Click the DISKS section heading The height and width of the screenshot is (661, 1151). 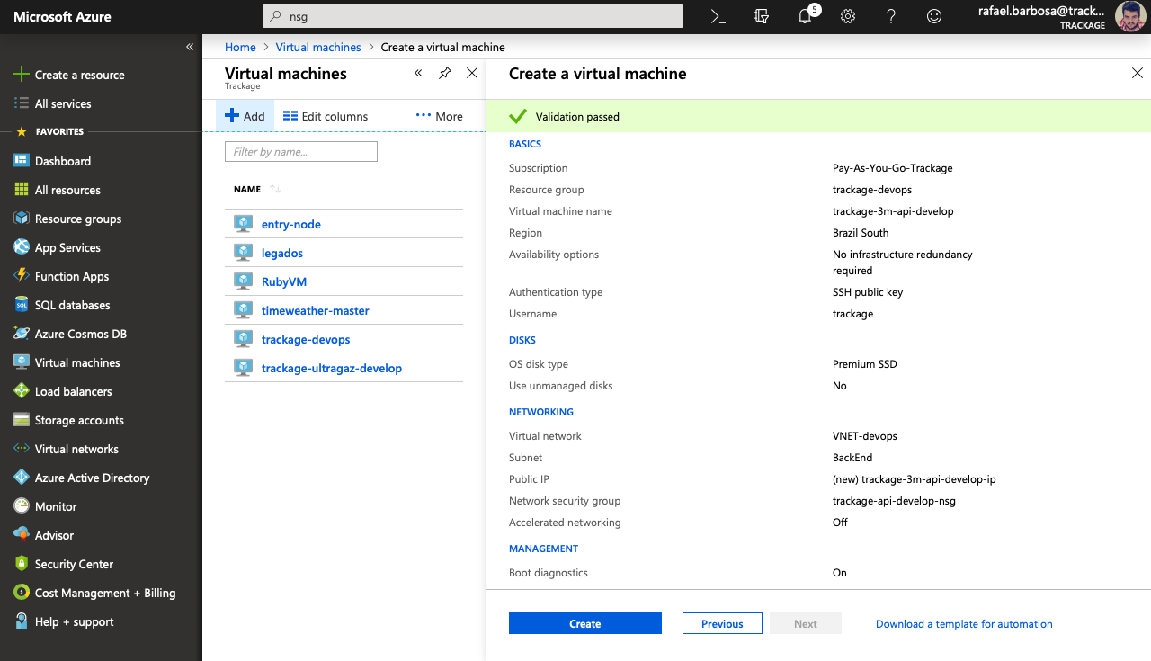(522, 340)
